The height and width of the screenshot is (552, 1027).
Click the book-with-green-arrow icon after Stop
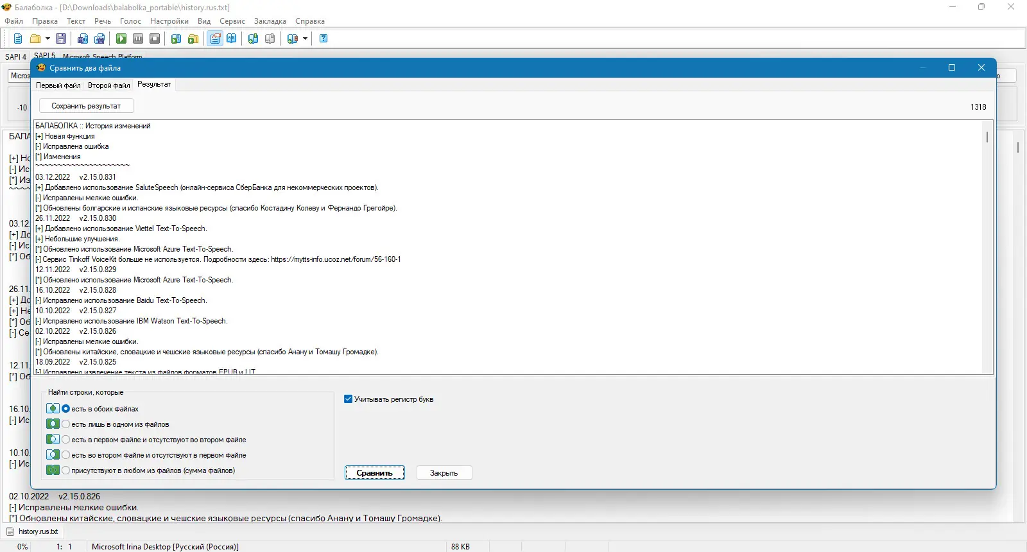point(177,39)
